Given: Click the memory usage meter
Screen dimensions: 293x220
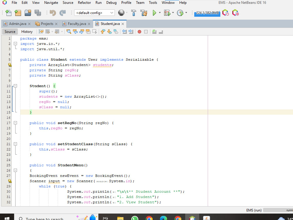Looking at the screenshot, I should coord(207,13).
